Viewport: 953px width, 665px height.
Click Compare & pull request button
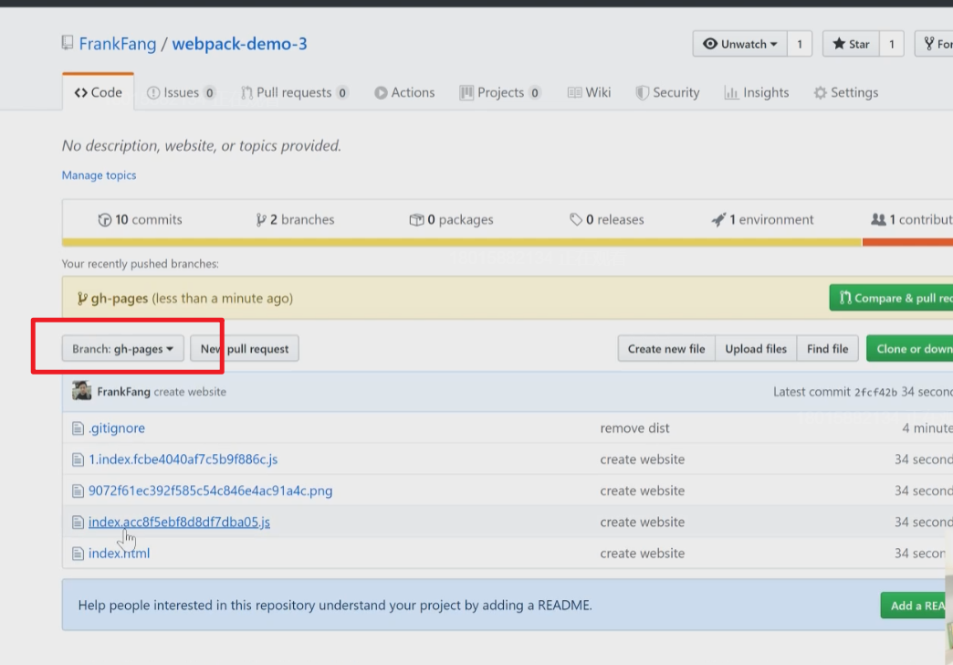pos(891,298)
